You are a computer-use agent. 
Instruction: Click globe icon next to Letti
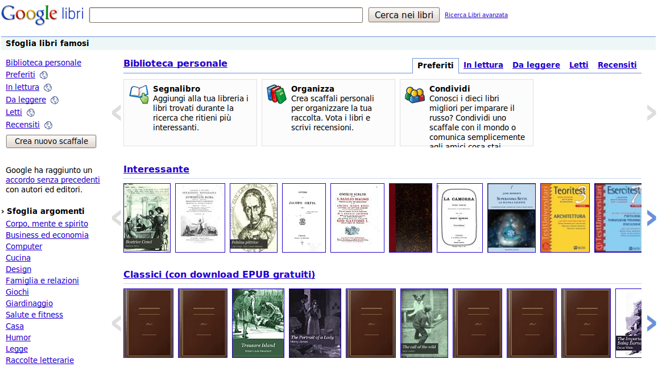[x=31, y=113]
